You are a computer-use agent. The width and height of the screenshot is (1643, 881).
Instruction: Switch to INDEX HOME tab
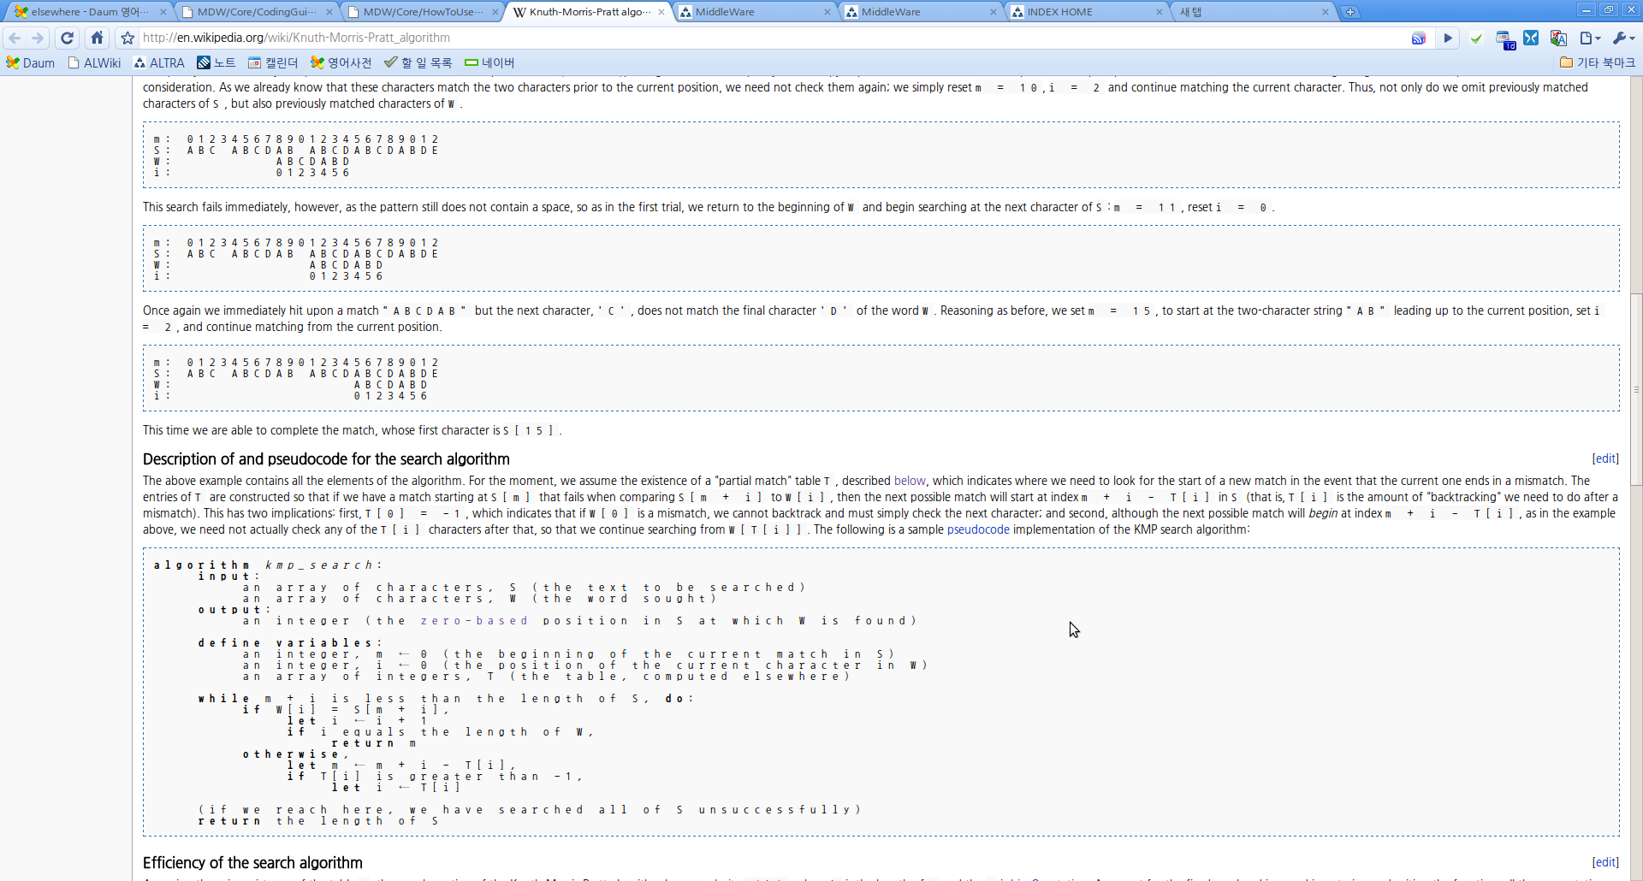[x=1085, y=12]
